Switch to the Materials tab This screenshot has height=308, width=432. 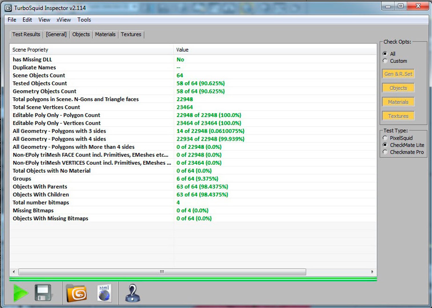[105, 34]
